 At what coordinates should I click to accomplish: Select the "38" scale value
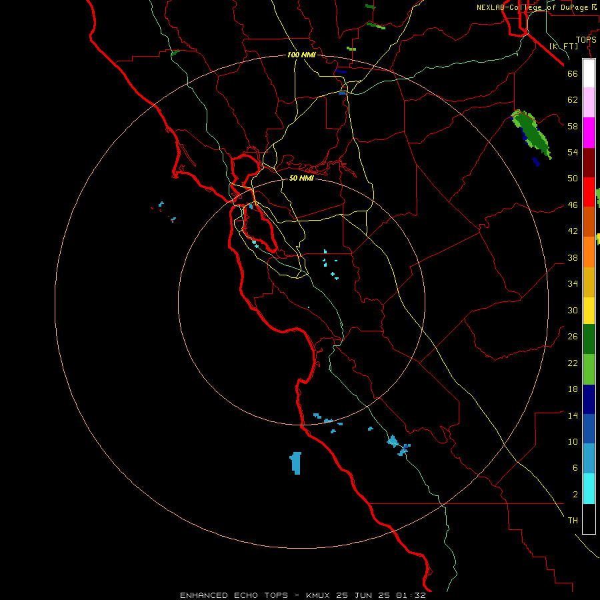[573, 257]
